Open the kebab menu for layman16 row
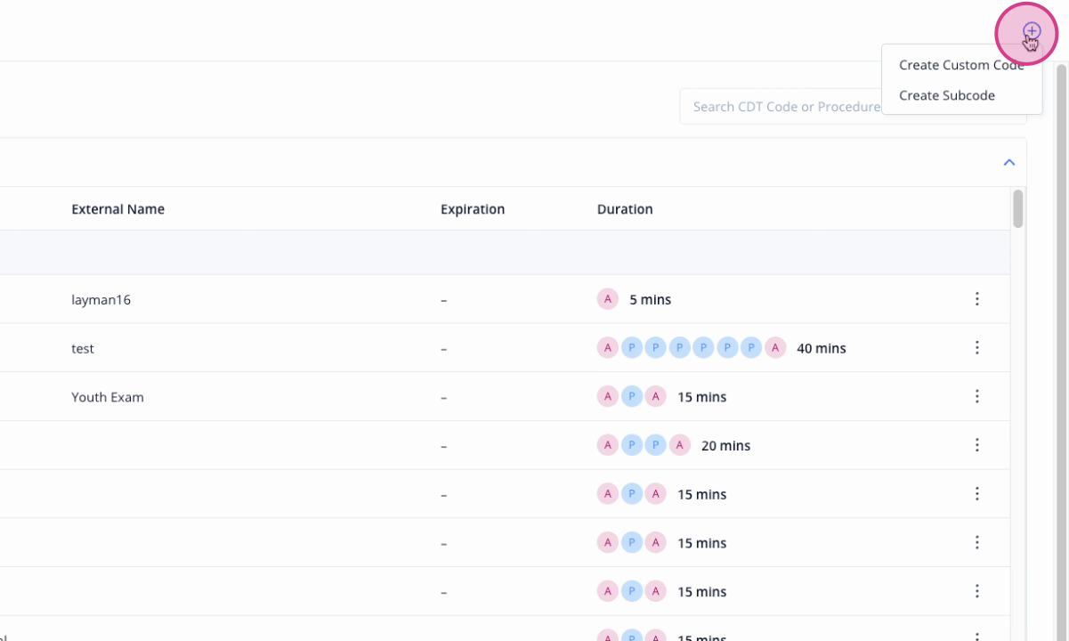The width and height of the screenshot is (1069, 641). coord(976,299)
